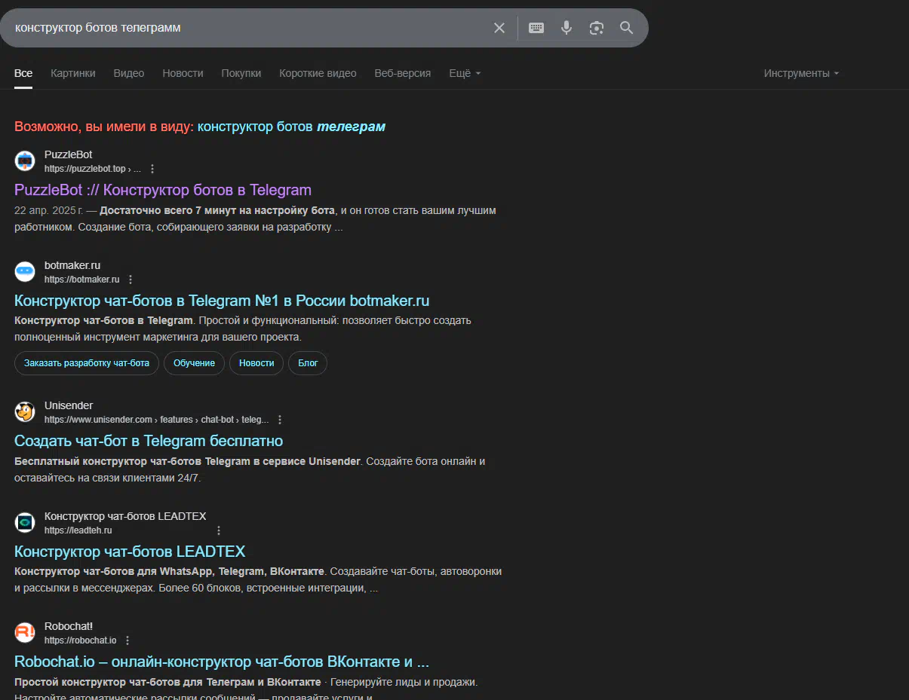Select the Все tab
Image resolution: width=909 pixels, height=700 pixels.
pos(23,73)
